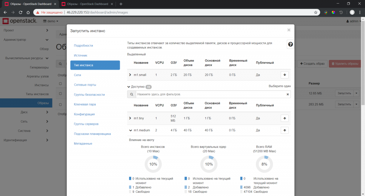This screenshot has height=196, width=365.
Task: Click the help question mark icon
Action: pos(290,44)
